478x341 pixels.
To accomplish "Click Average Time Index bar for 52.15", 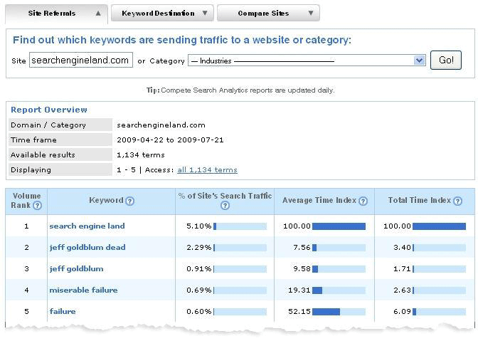I will tap(339, 312).
